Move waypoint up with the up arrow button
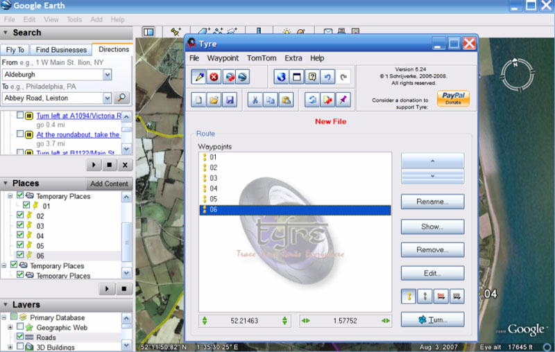555x352 pixels. (x=432, y=161)
